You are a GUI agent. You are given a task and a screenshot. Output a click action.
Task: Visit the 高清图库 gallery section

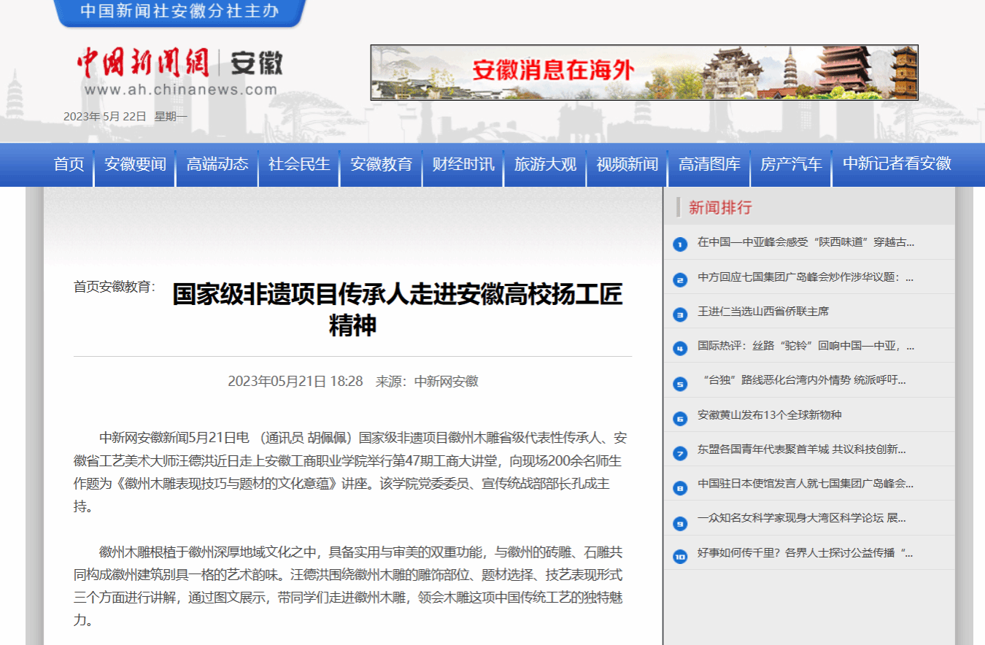[709, 164]
